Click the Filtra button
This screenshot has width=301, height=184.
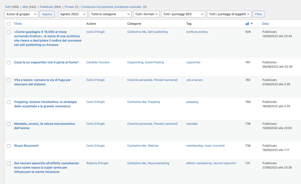(x=258, y=14)
